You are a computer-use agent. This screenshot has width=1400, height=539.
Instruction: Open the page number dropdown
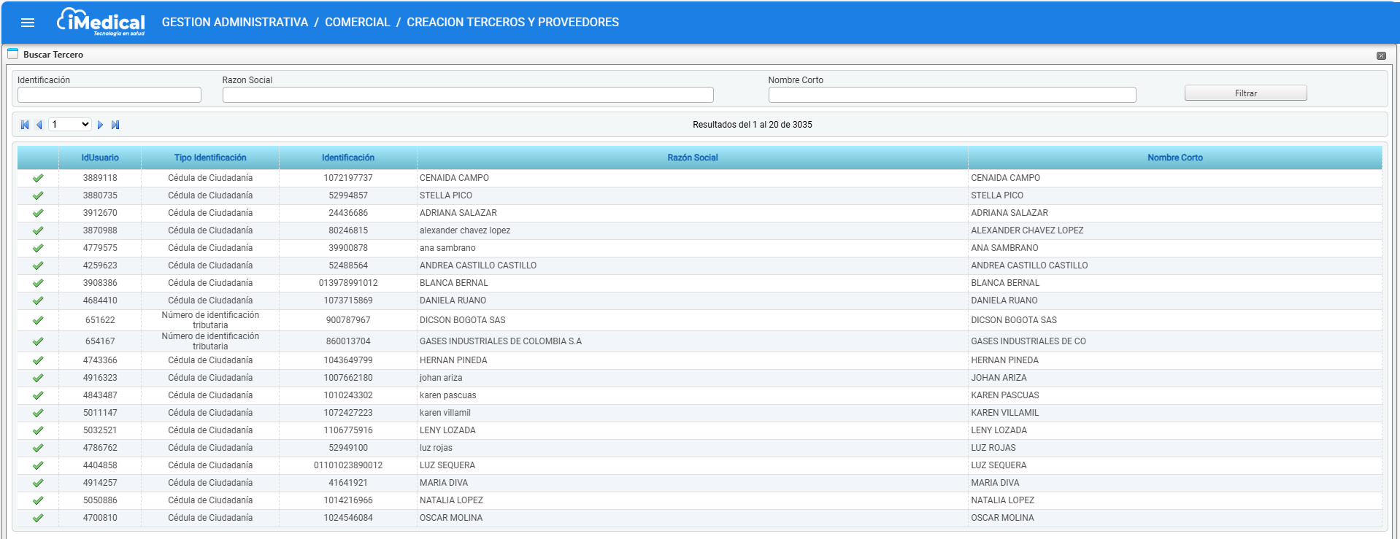pyautogui.click(x=70, y=125)
